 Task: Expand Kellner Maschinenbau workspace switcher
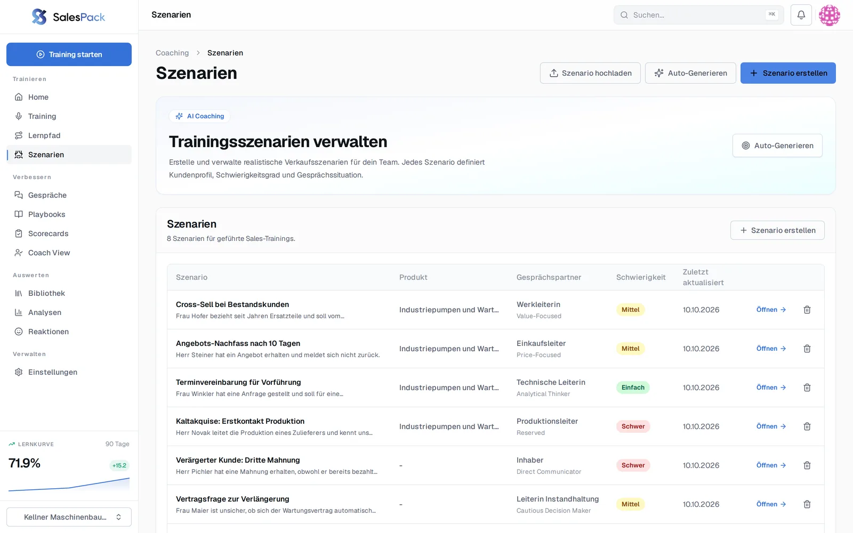coord(69,517)
